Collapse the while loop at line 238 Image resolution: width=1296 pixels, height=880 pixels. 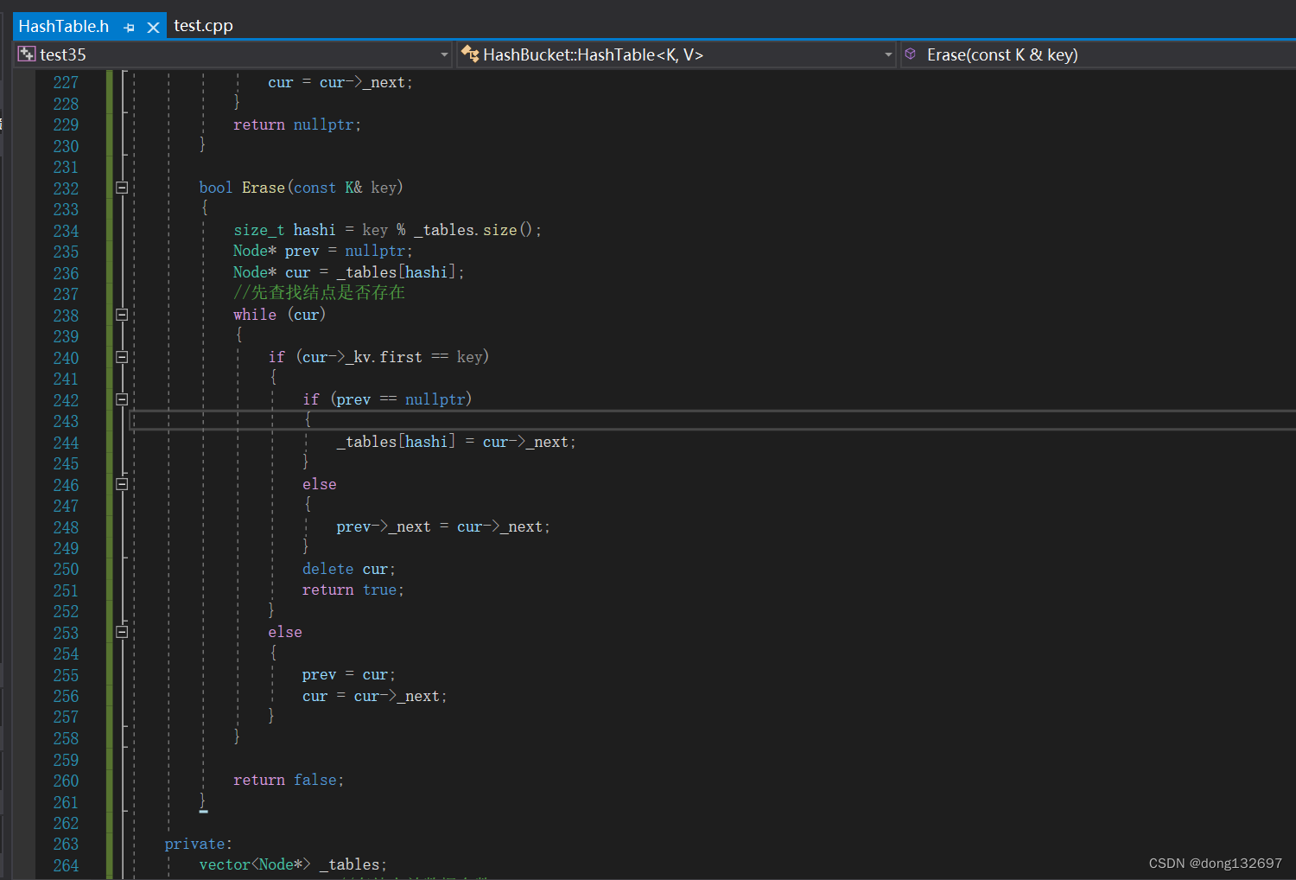point(122,315)
